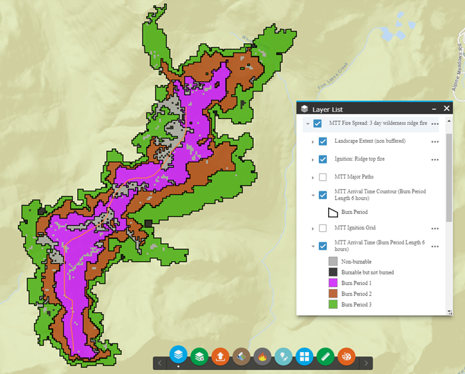
Task: Click the orange paint palette icon
Action: [347, 356]
